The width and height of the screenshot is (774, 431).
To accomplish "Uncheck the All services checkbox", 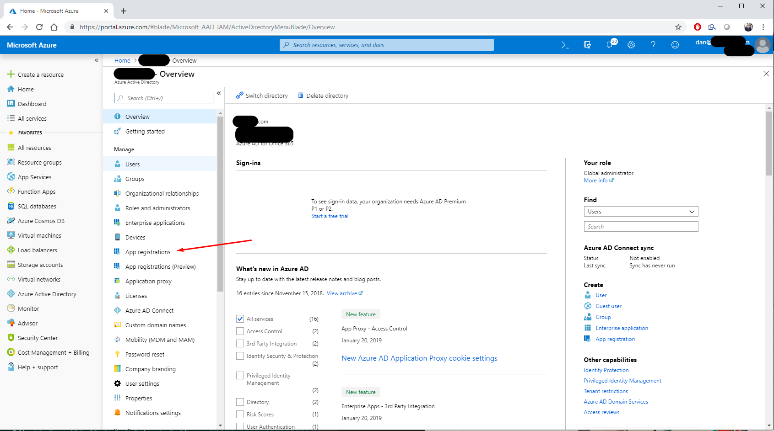I will pyautogui.click(x=240, y=319).
